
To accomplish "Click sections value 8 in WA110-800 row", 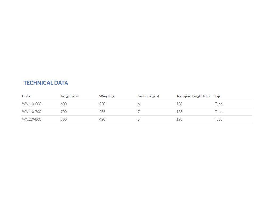I will click(x=139, y=119).
